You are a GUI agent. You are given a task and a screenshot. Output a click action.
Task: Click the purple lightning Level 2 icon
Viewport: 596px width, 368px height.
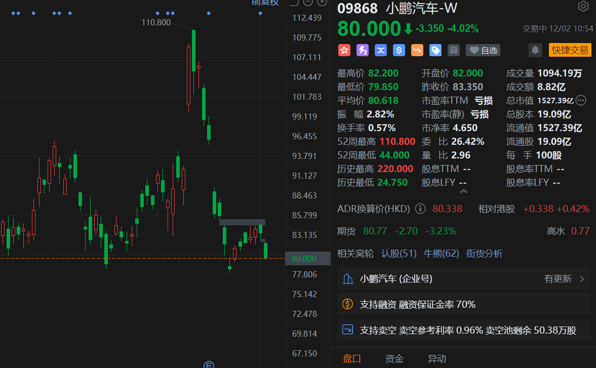pyautogui.click(x=363, y=50)
